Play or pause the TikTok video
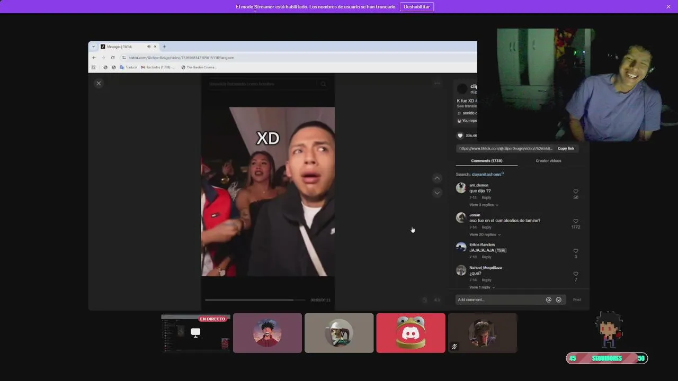 [x=268, y=192]
